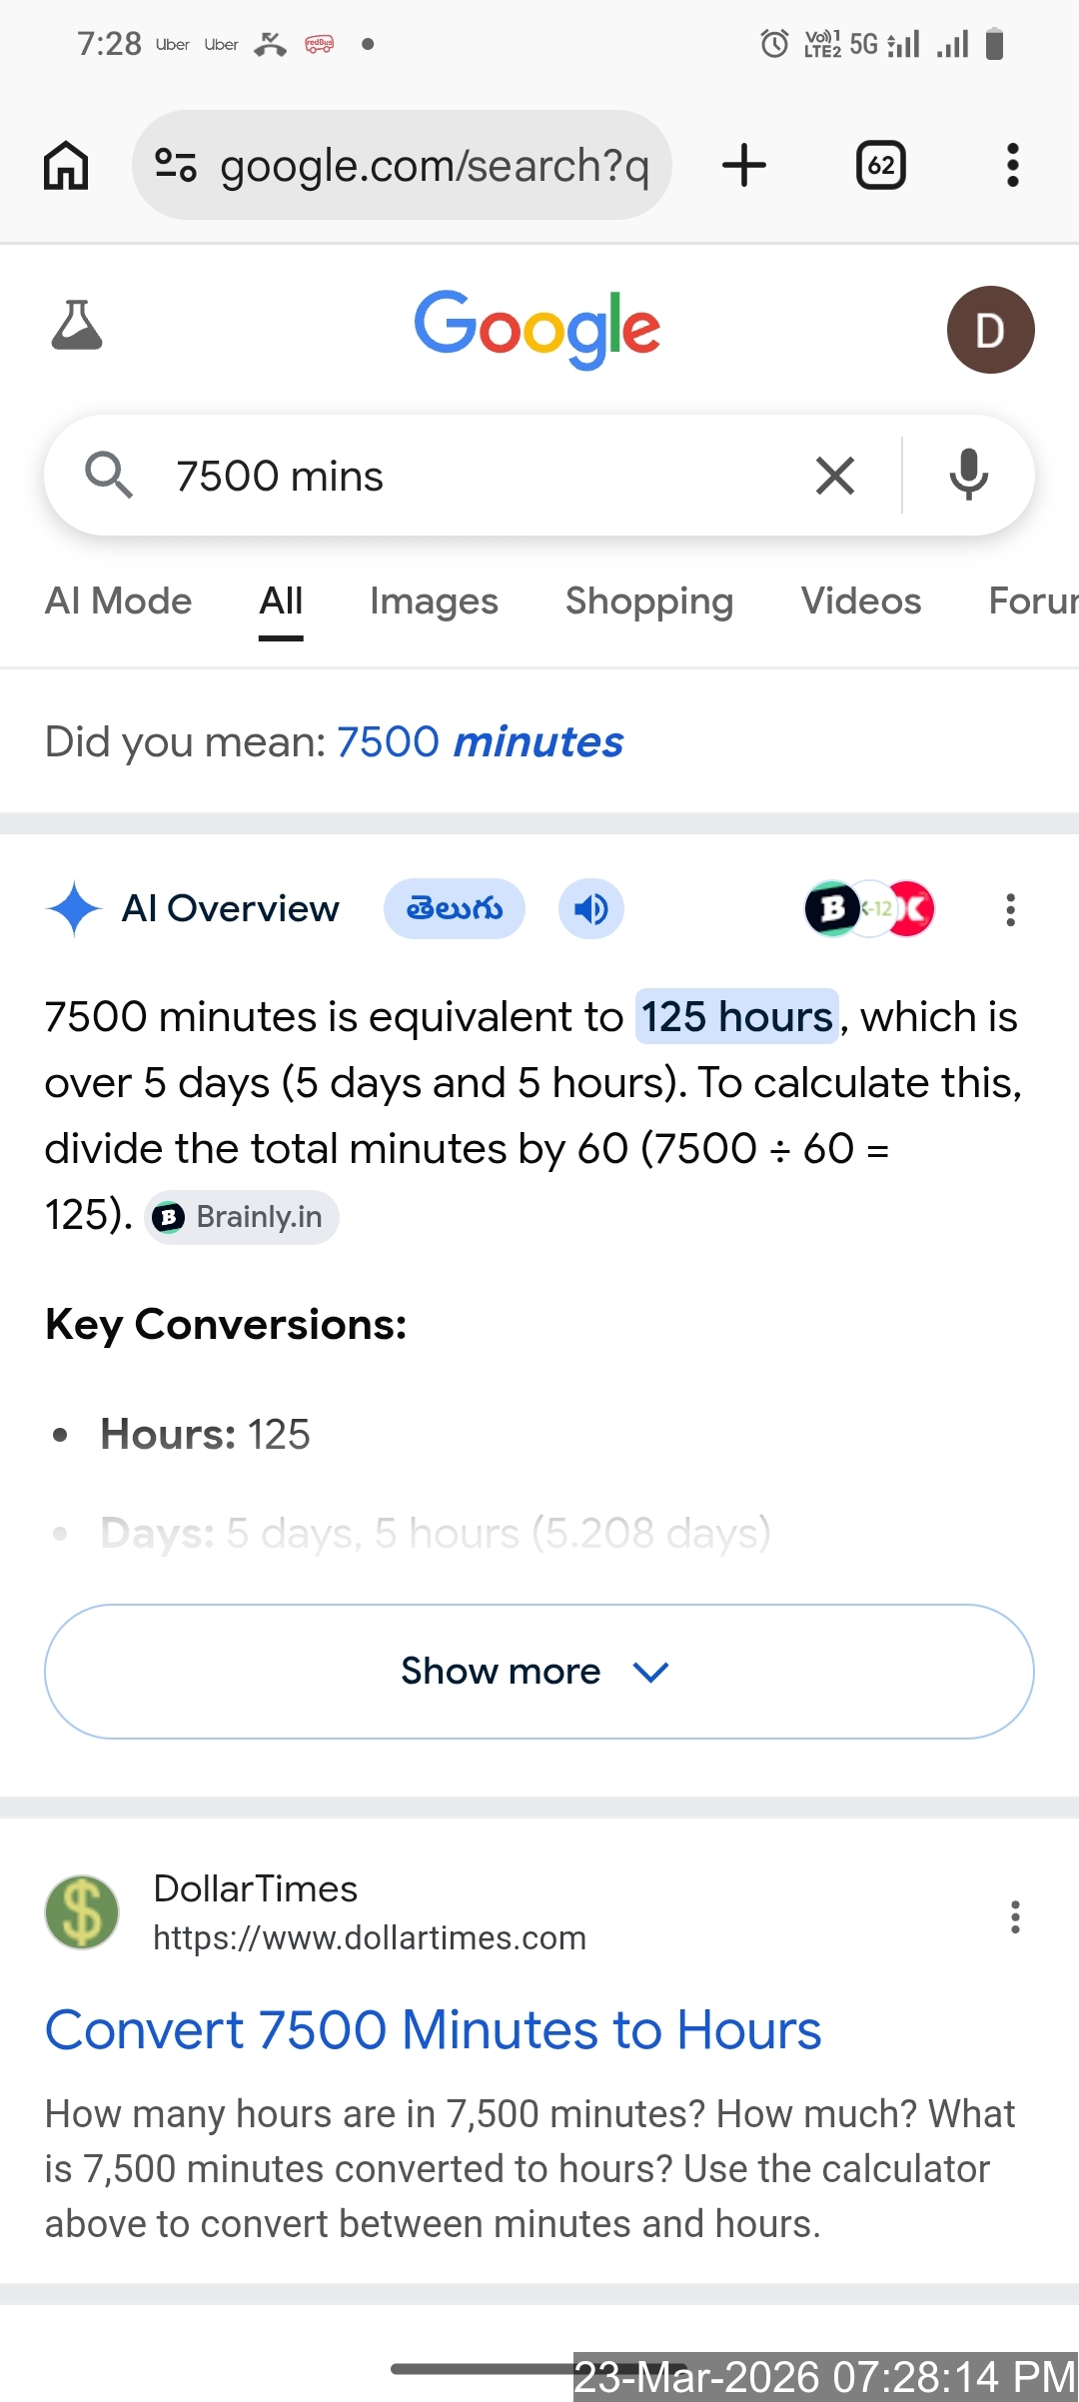Listen to AI Overview via speaker icon
The height and width of the screenshot is (2402, 1079).
(590, 909)
